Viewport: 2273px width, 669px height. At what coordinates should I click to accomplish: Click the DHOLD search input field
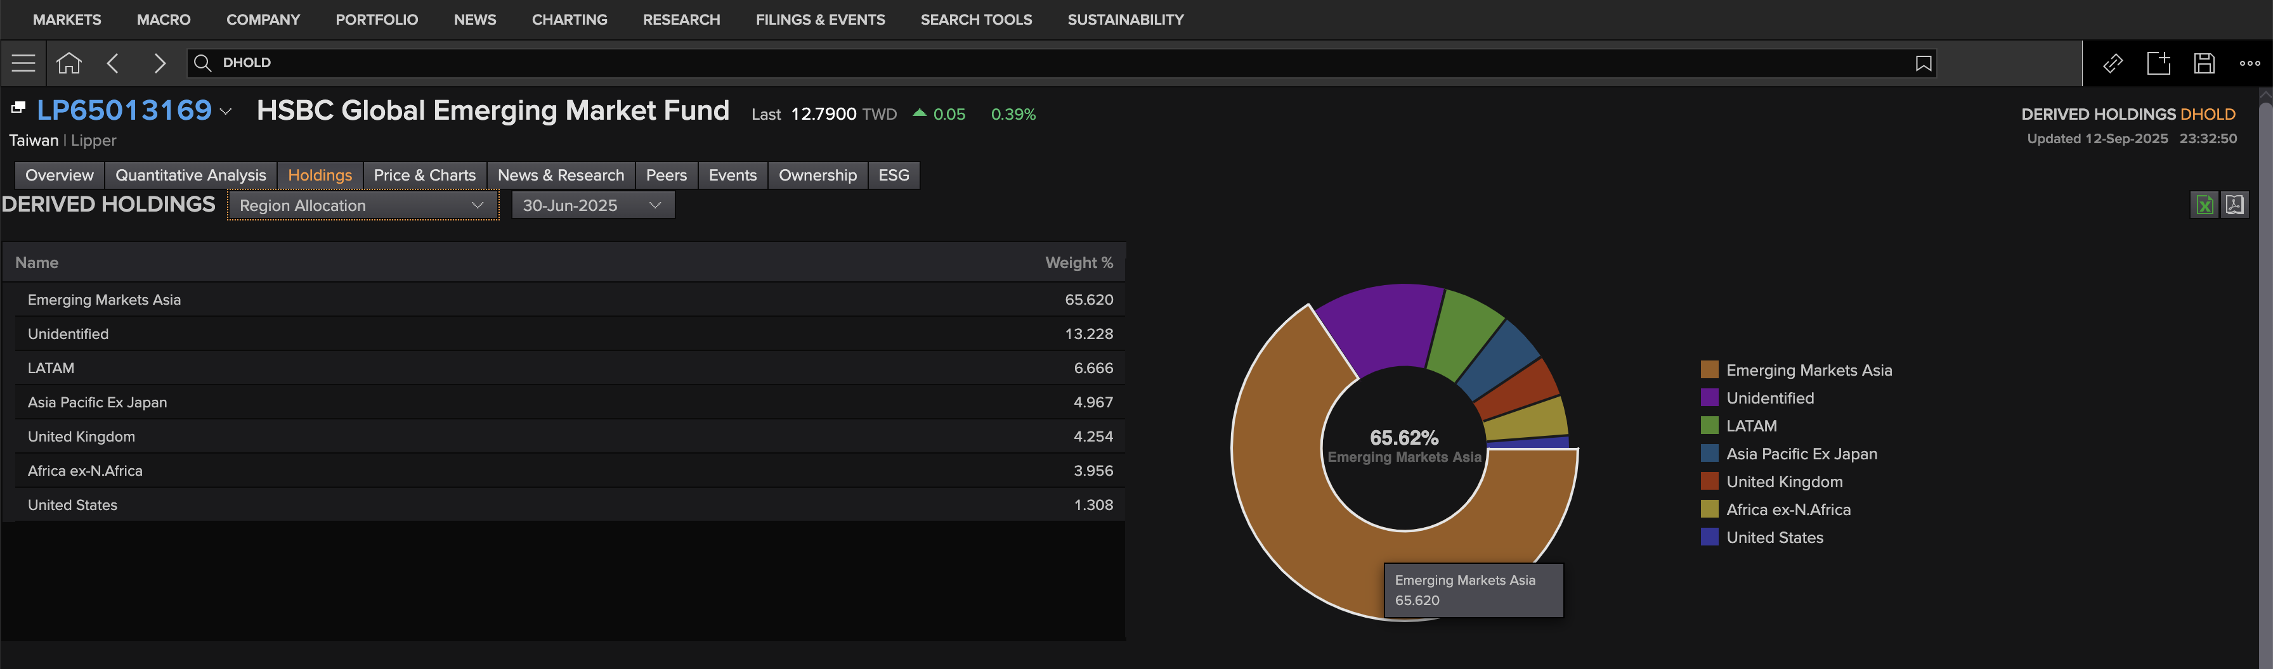click(x=1062, y=63)
